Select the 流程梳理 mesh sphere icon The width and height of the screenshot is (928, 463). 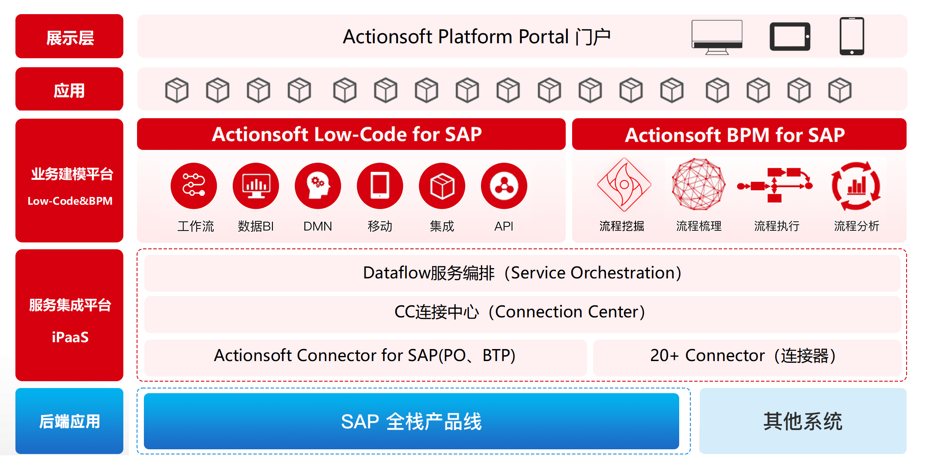click(698, 184)
